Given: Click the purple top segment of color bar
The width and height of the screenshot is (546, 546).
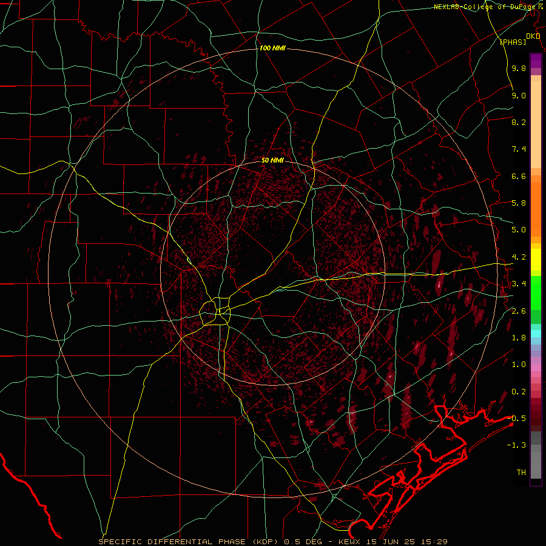Looking at the screenshot, I should [536, 61].
